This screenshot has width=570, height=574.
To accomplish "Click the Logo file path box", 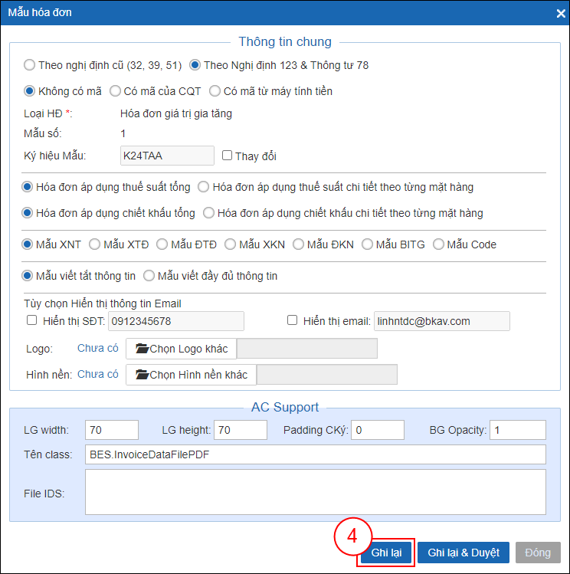I will [x=307, y=349].
